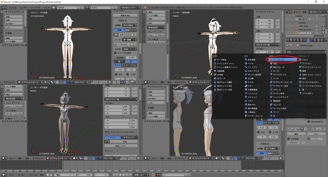Hide metarig top row via eye icon
The image size is (328, 177).
(x=316, y=16)
